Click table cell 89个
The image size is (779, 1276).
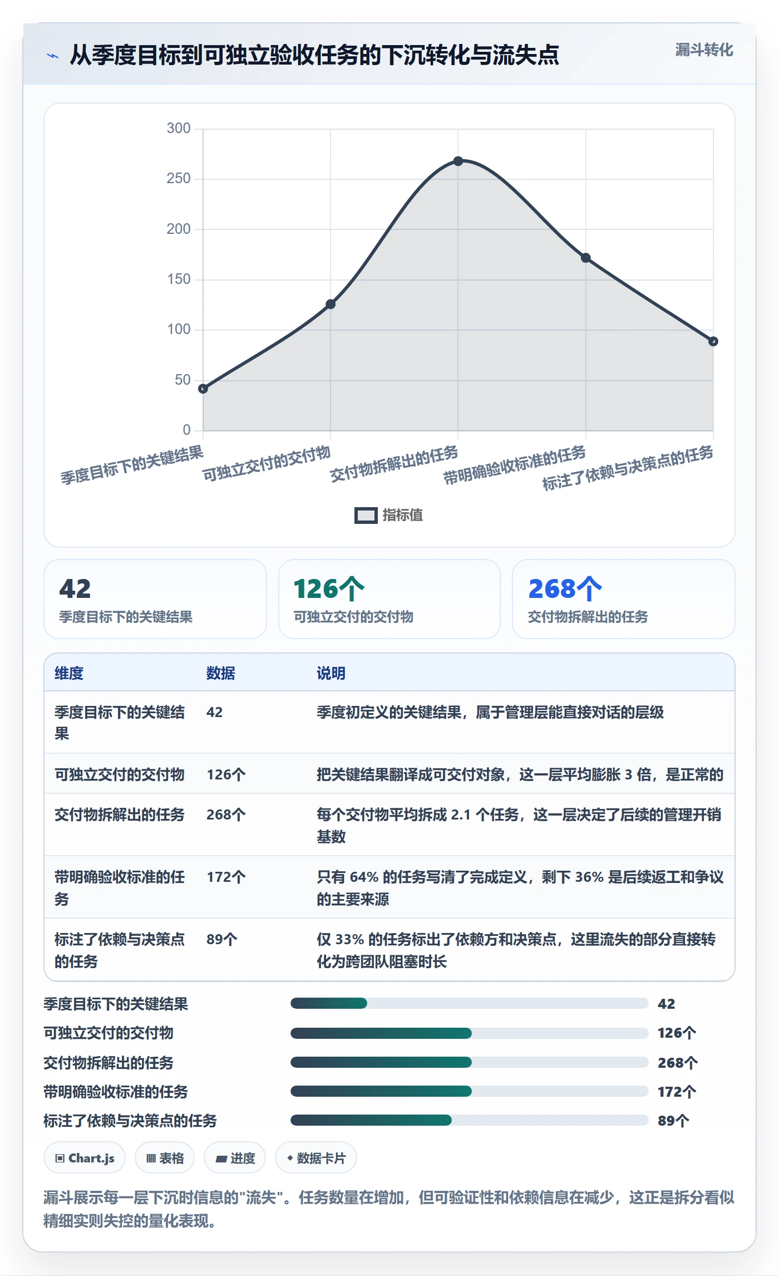[x=222, y=939]
